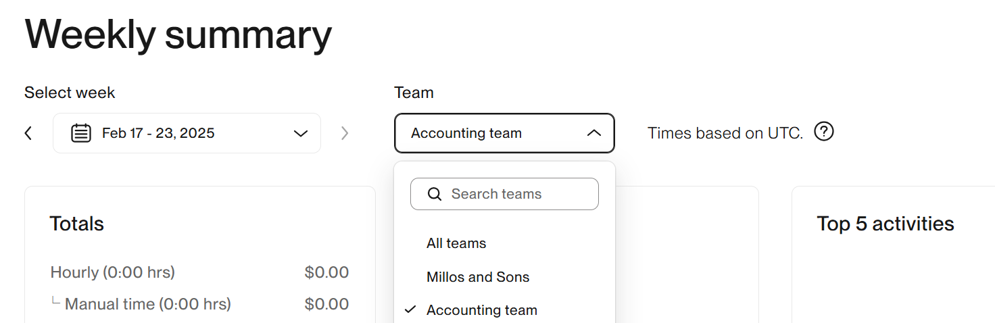The image size is (995, 323).
Task: Expand the week selector chevron
Action: click(x=301, y=133)
